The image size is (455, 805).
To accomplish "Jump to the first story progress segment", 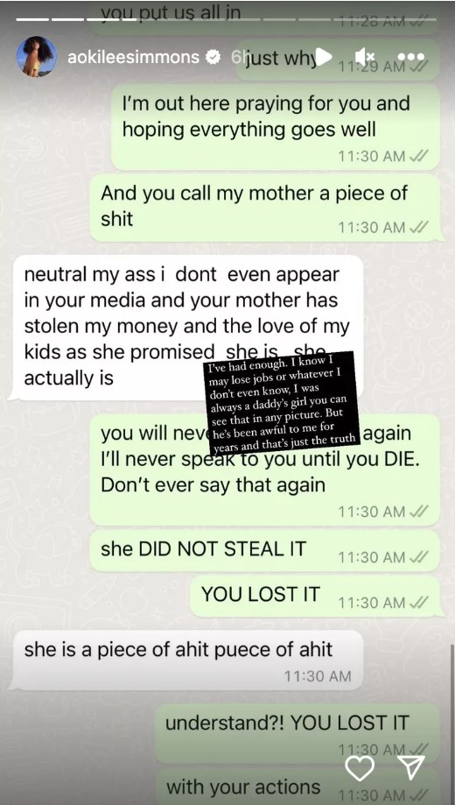I will pyautogui.click(x=32, y=19).
